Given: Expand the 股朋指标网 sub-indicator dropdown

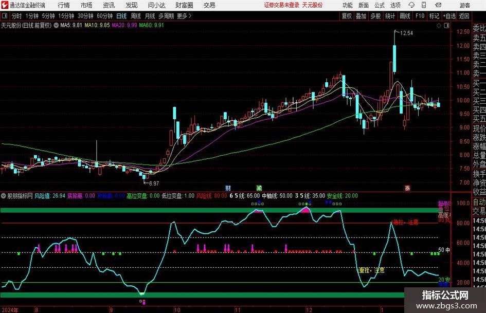Looking at the screenshot, I should 4,196.
